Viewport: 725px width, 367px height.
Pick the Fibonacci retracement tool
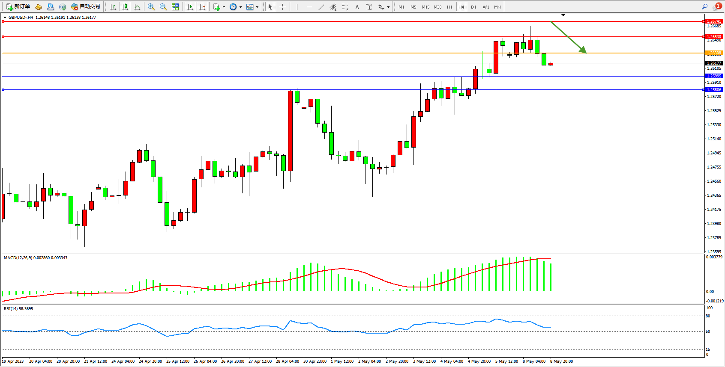(x=345, y=7)
